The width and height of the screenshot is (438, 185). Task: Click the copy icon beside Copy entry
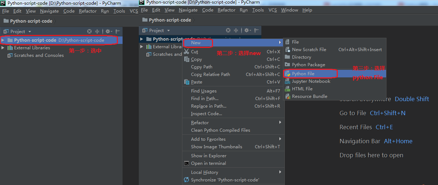click(186, 59)
